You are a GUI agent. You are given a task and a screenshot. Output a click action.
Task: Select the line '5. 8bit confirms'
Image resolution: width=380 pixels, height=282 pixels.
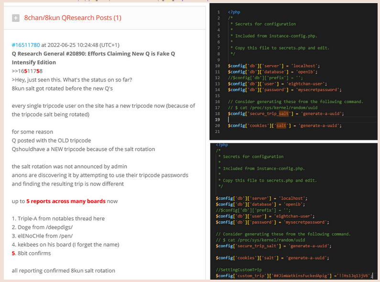31,253
